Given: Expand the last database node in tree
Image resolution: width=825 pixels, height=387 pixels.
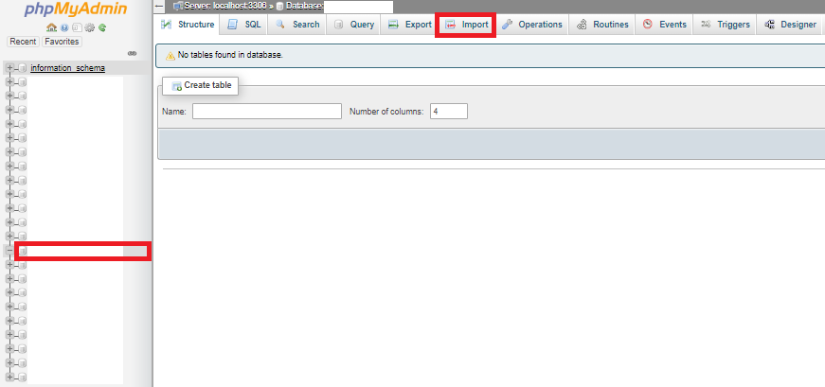Looking at the screenshot, I should click(10, 378).
